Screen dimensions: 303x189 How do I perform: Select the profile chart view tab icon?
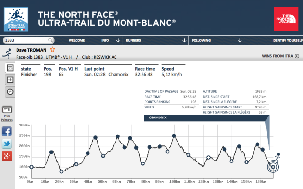coord(10,68)
